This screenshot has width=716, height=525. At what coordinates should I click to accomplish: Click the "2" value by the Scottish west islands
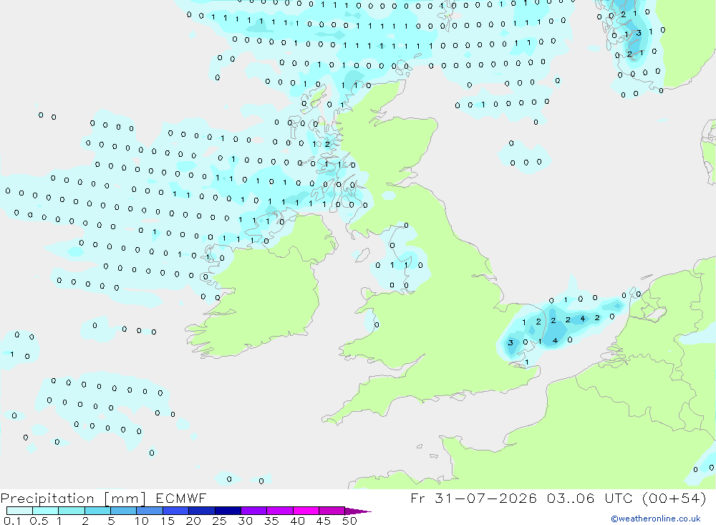327,144
